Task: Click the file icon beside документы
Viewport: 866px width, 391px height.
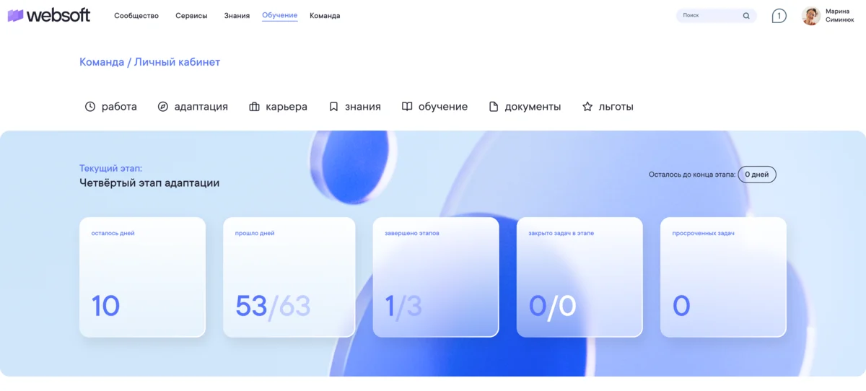Action: (494, 107)
